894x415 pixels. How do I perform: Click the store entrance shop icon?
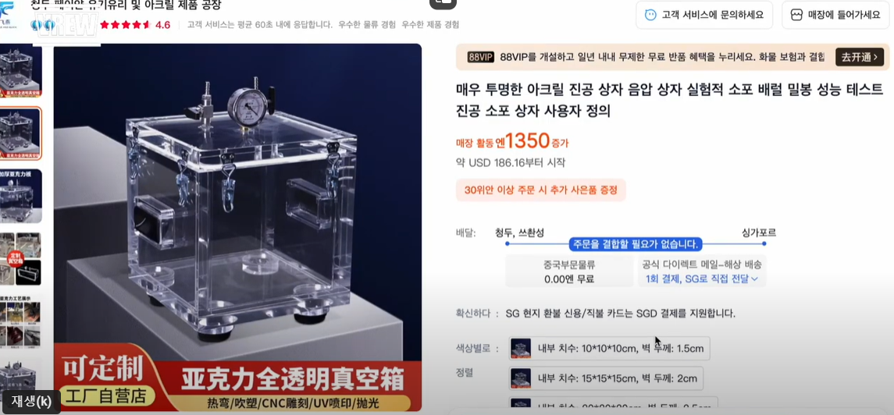pos(796,15)
